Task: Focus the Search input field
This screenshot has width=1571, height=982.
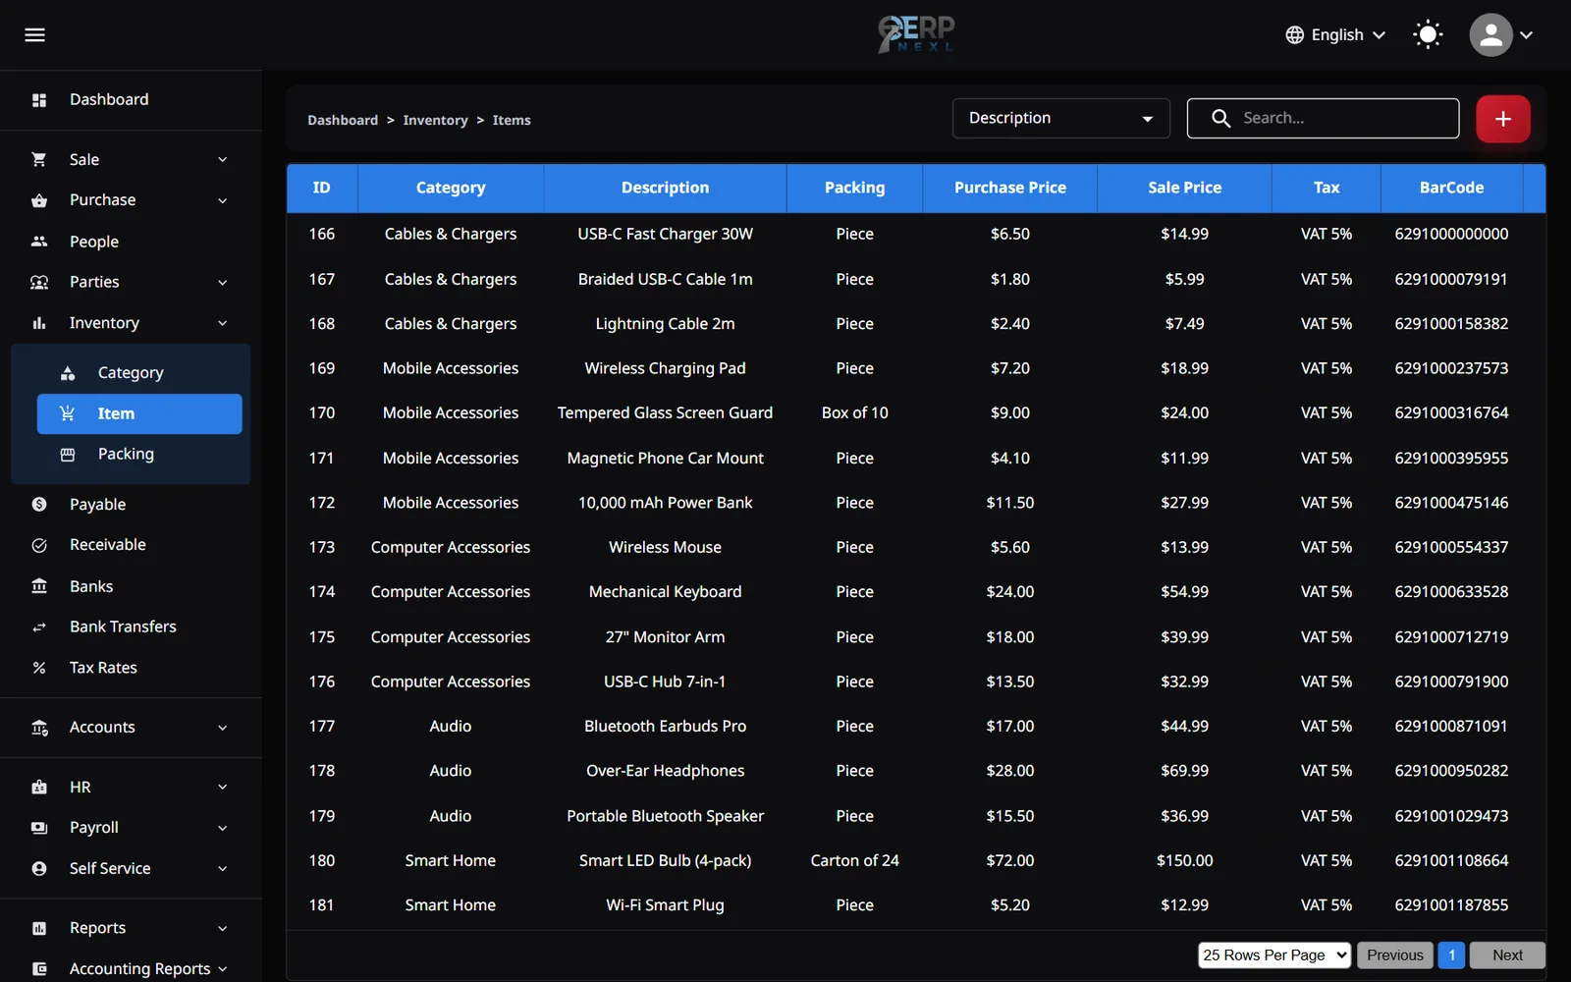Action: point(1323,119)
